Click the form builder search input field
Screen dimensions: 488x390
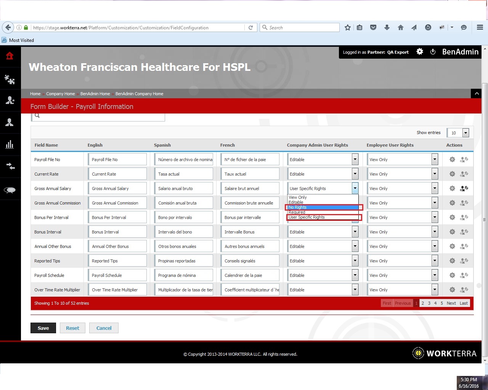click(98, 117)
